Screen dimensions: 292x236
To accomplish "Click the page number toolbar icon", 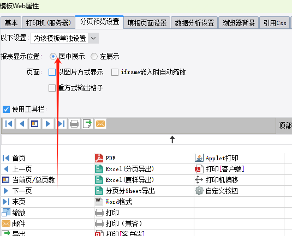I will tap(34, 124).
